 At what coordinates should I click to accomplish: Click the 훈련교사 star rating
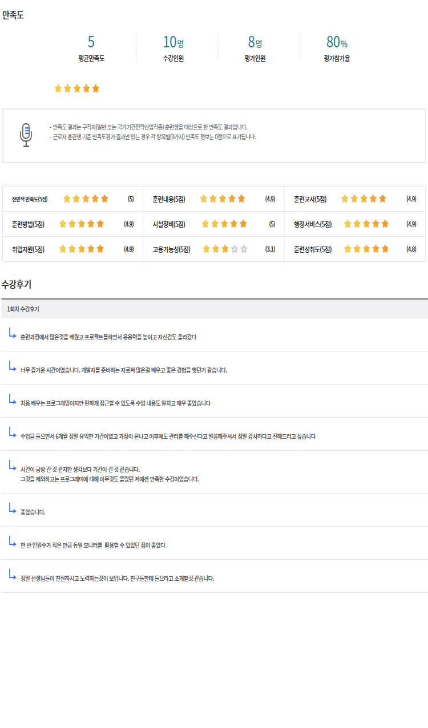(364, 199)
